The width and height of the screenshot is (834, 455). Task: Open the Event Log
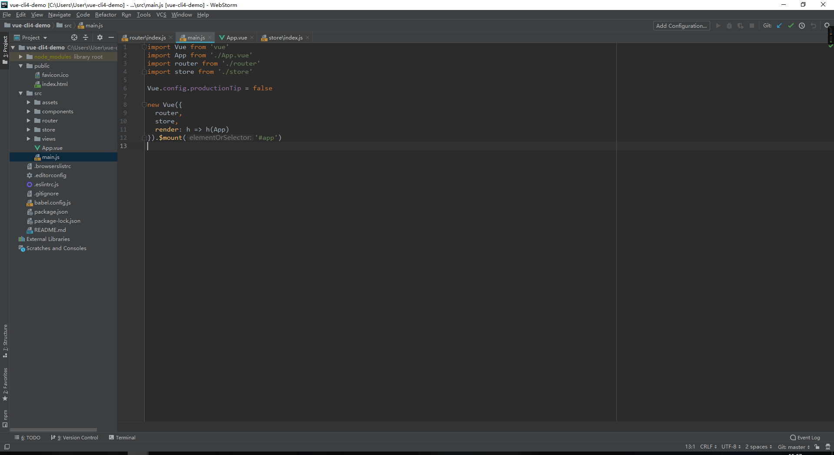[x=805, y=438]
